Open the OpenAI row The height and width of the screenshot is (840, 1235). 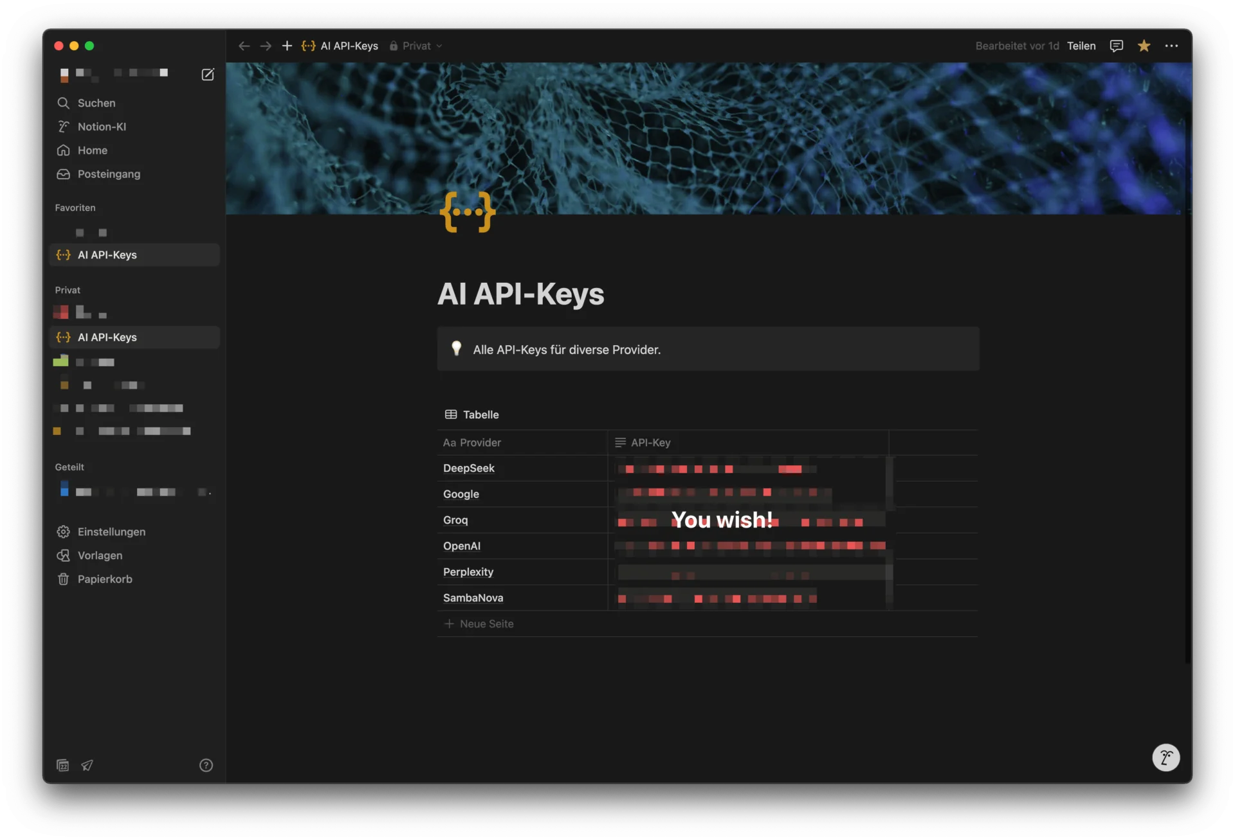462,546
